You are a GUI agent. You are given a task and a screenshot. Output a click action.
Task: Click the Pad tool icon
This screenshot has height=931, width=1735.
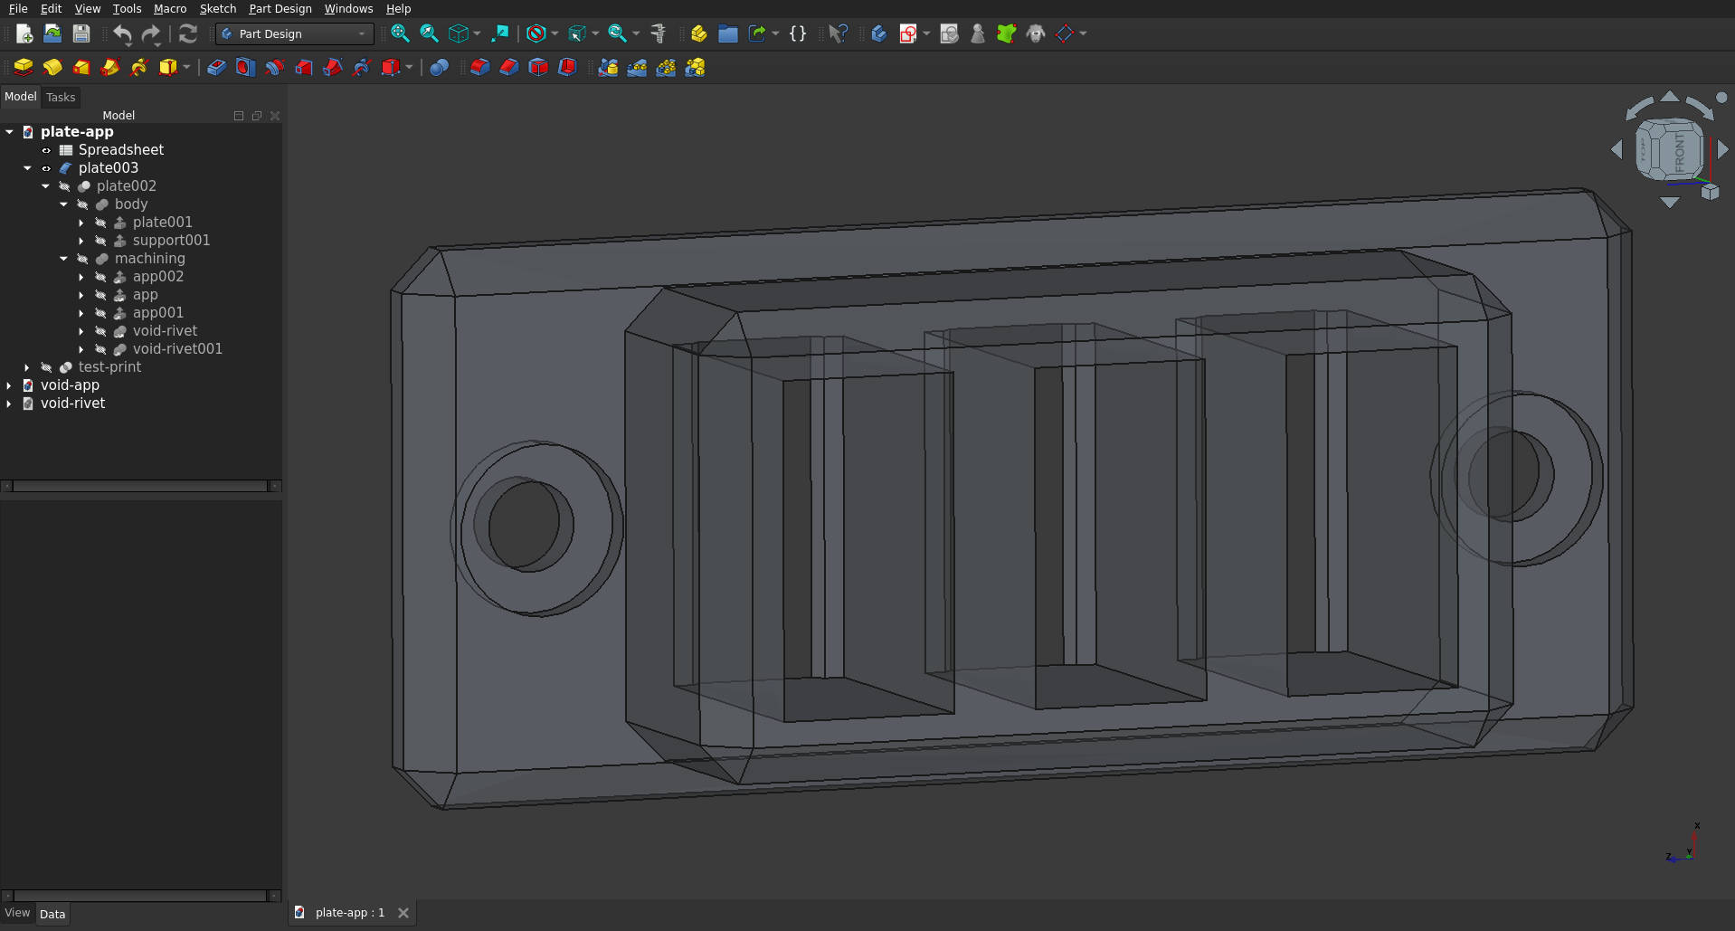24,68
